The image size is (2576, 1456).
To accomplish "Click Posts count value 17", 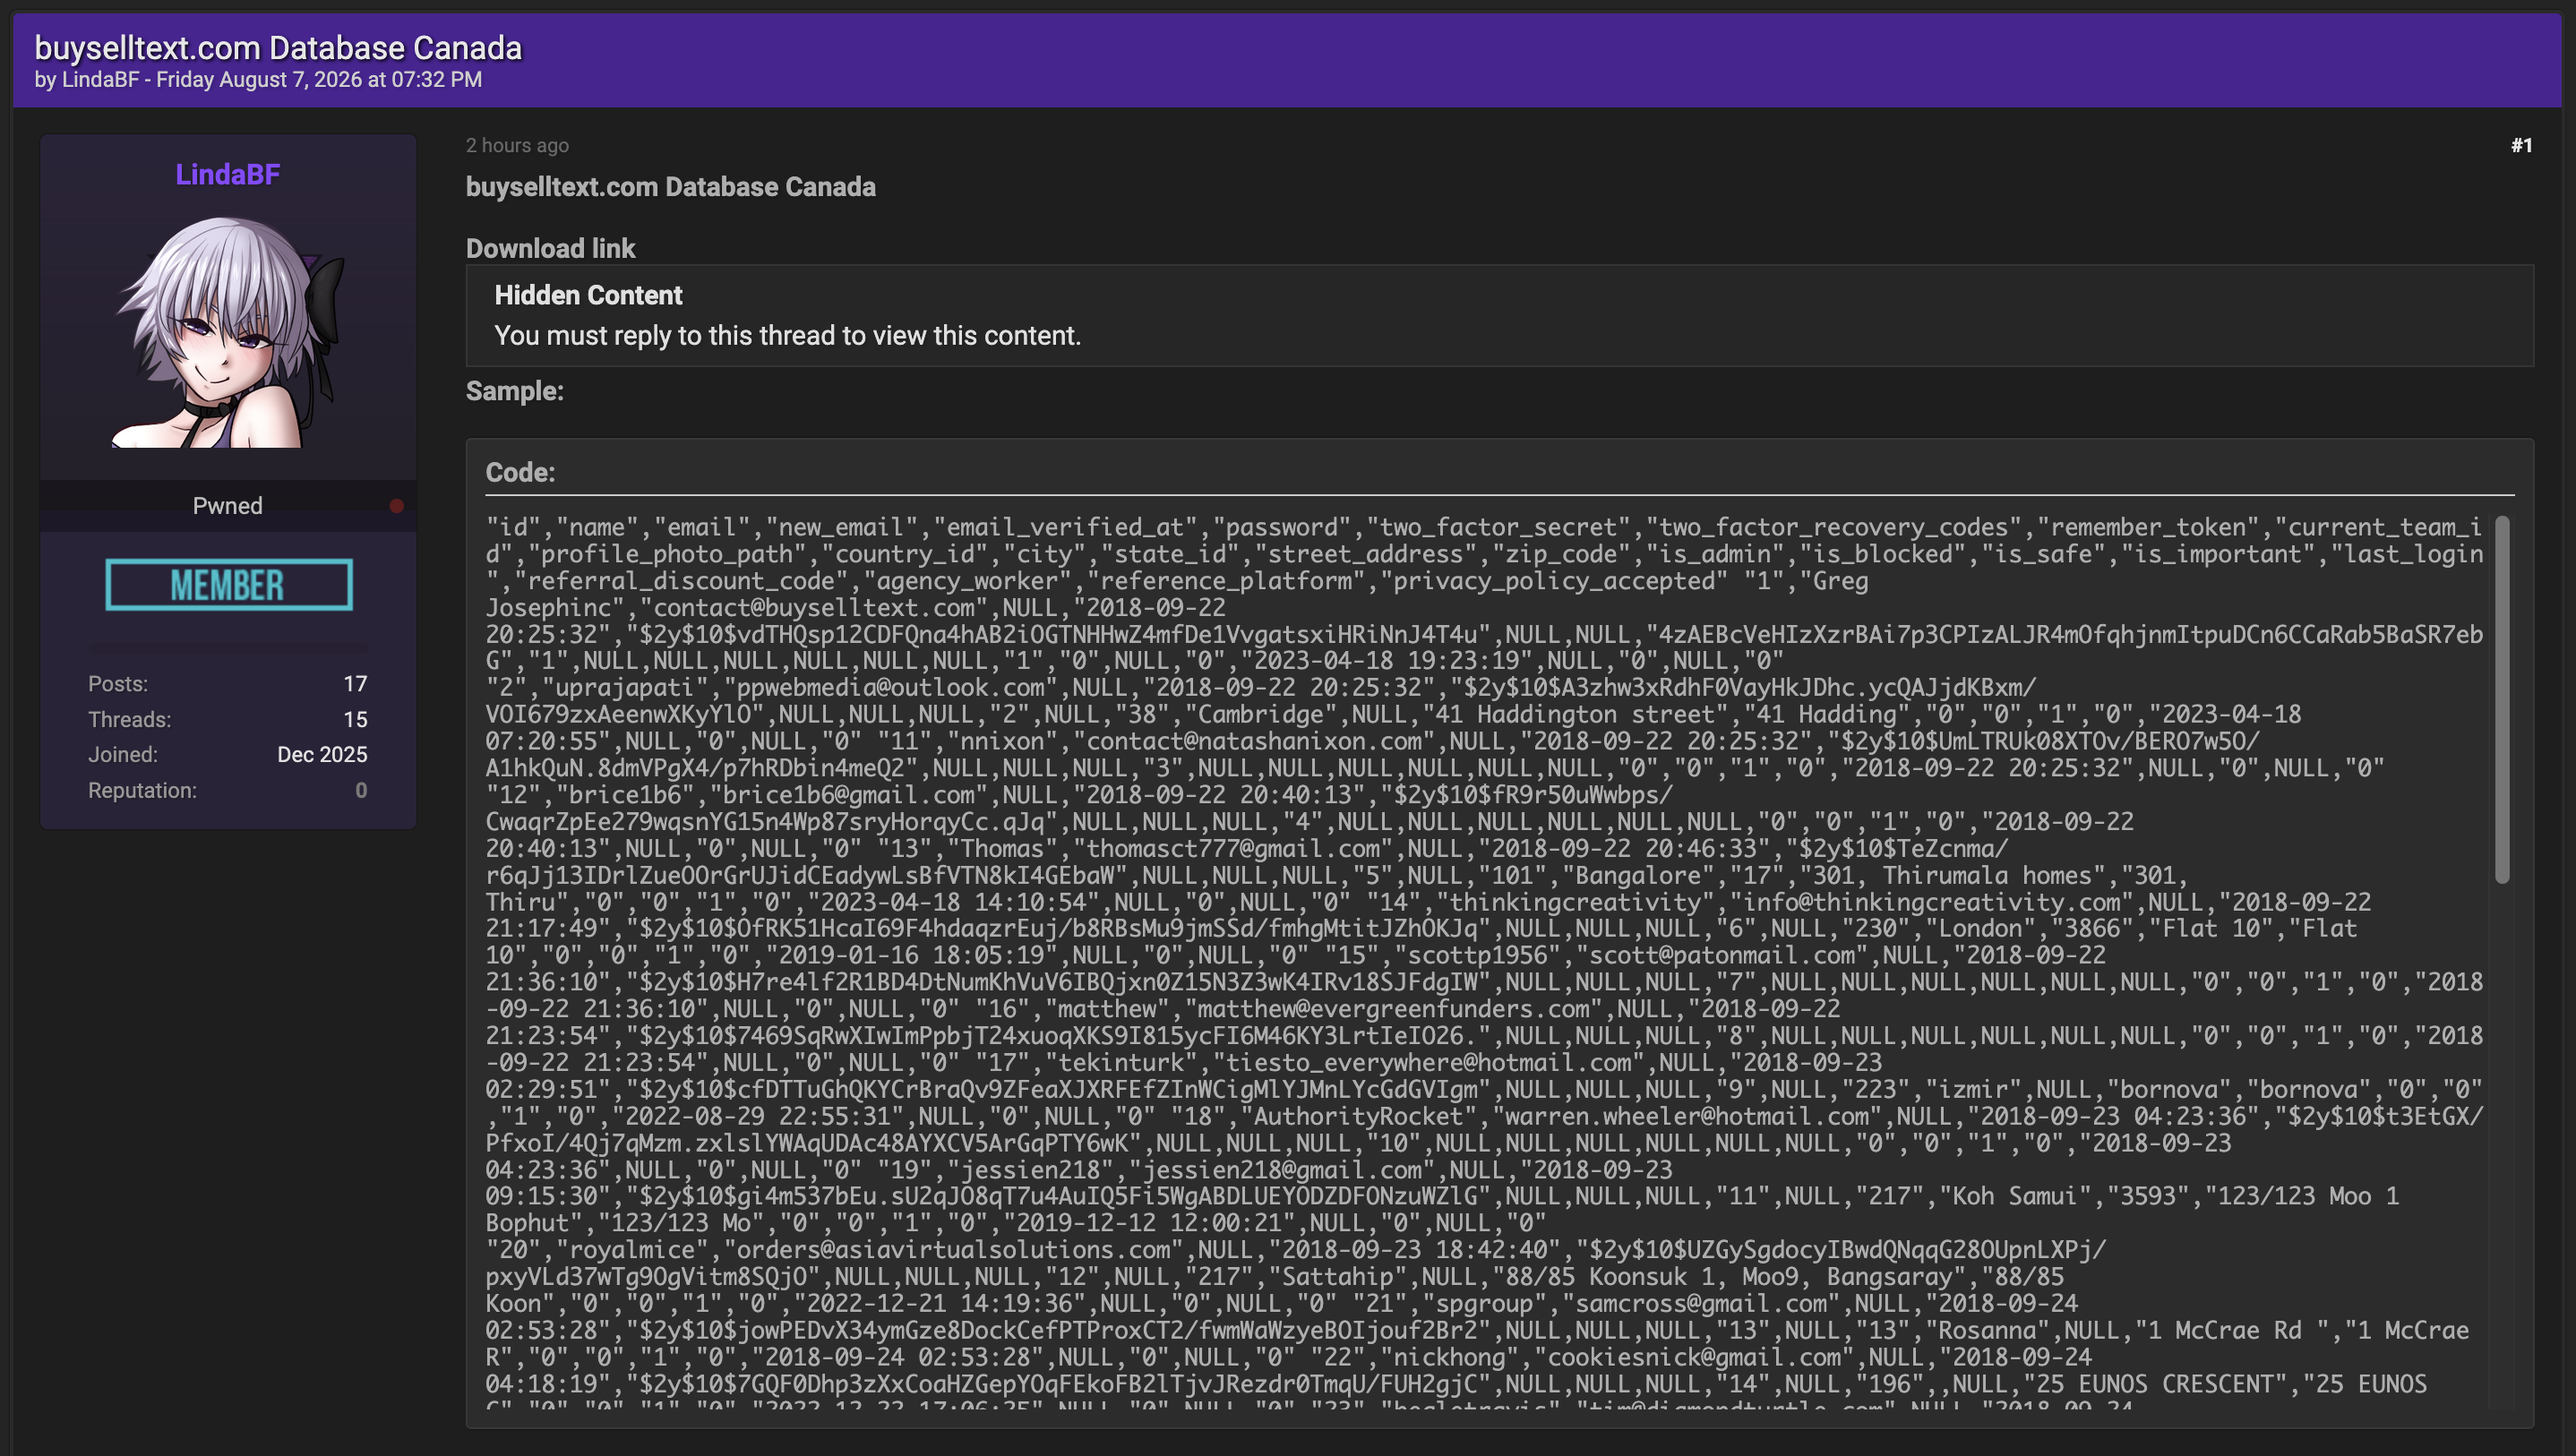I will (x=355, y=684).
